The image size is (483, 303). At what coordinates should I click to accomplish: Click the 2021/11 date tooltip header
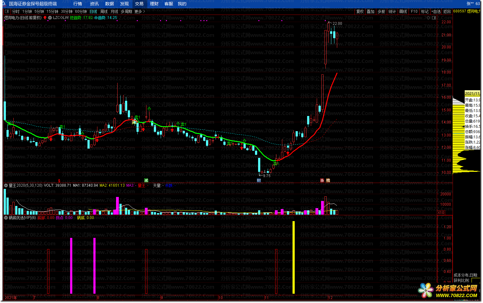pyautogui.click(x=472, y=93)
